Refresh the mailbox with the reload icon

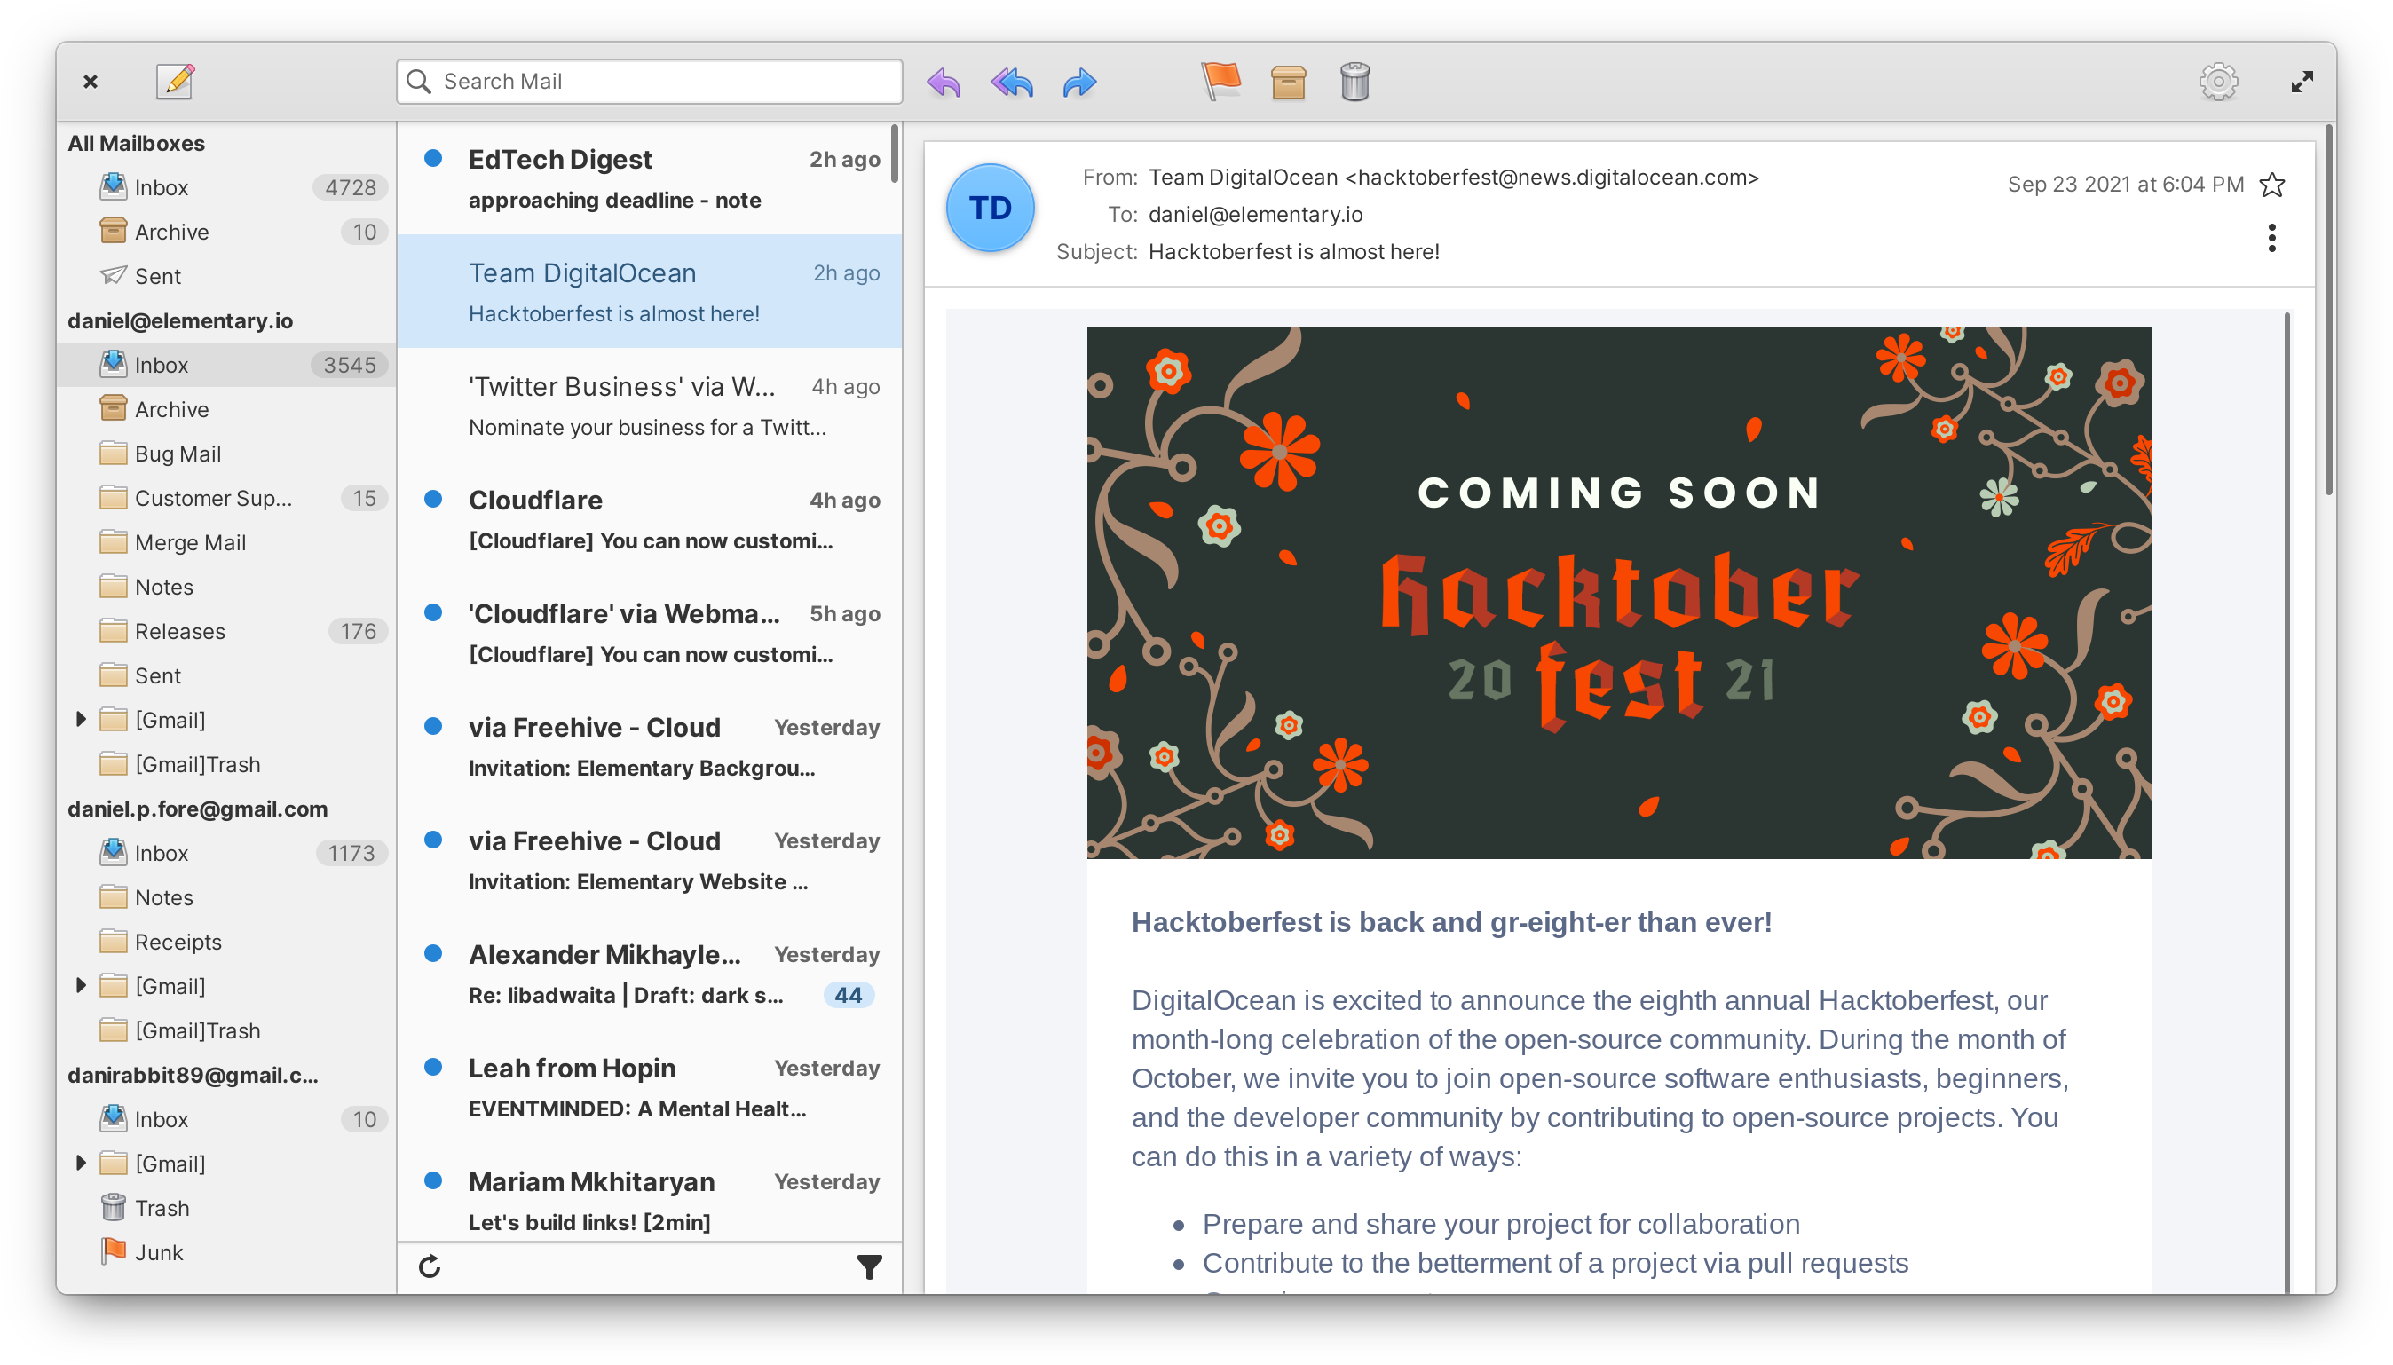pyautogui.click(x=430, y=1266)
